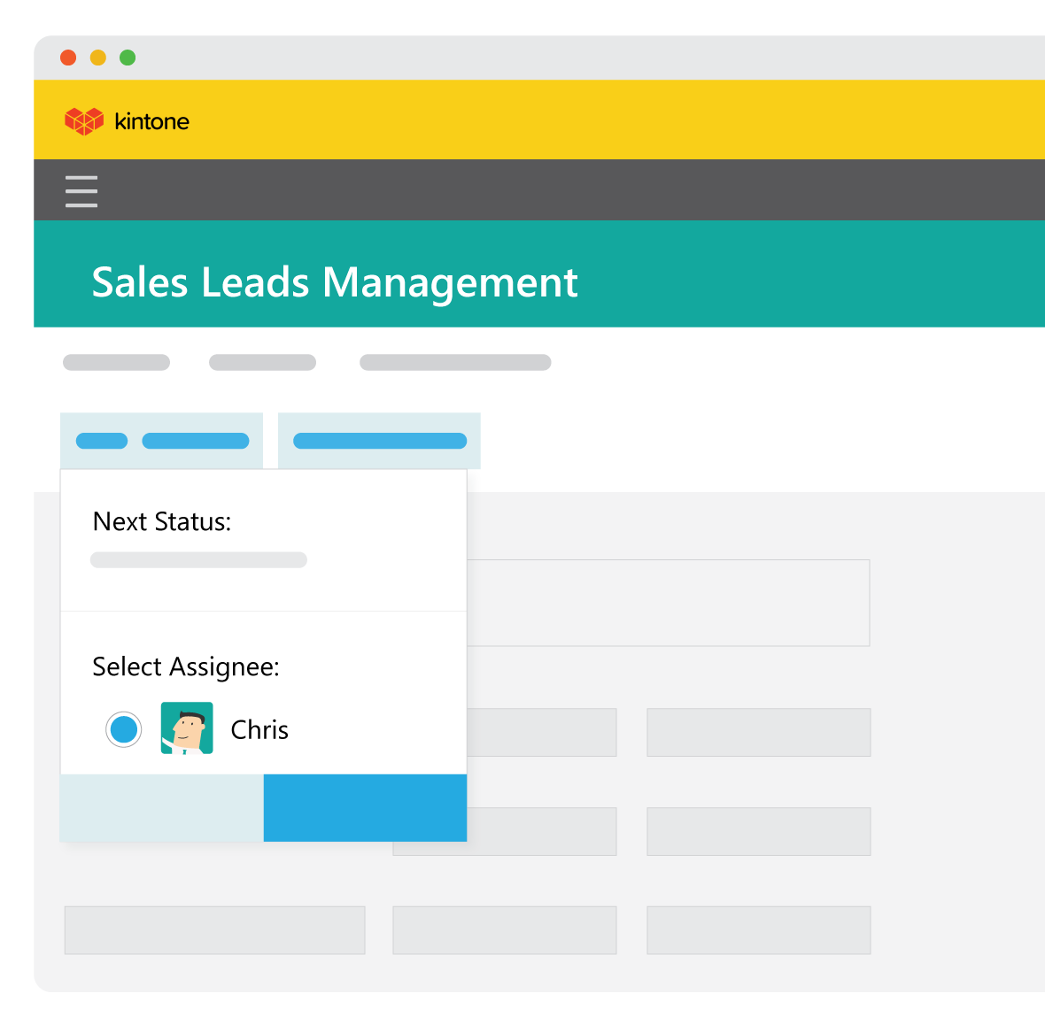Click the Sales Leads Management title
This screenshot has height=1024, width=1045.
(335, 282)
